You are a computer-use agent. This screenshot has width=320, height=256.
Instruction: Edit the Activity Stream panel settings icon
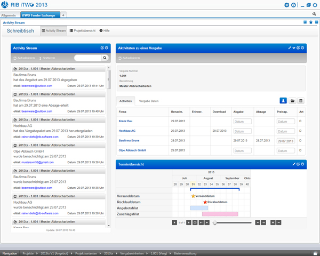point(102,48)
